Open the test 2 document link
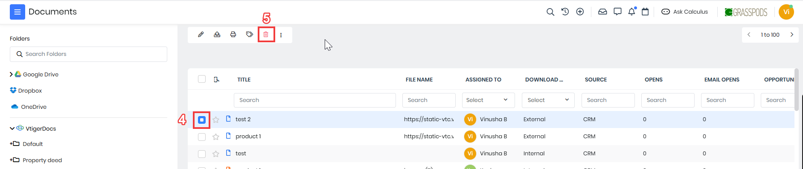The height and width of the screenshot is (169, 803). click(243, 119)
